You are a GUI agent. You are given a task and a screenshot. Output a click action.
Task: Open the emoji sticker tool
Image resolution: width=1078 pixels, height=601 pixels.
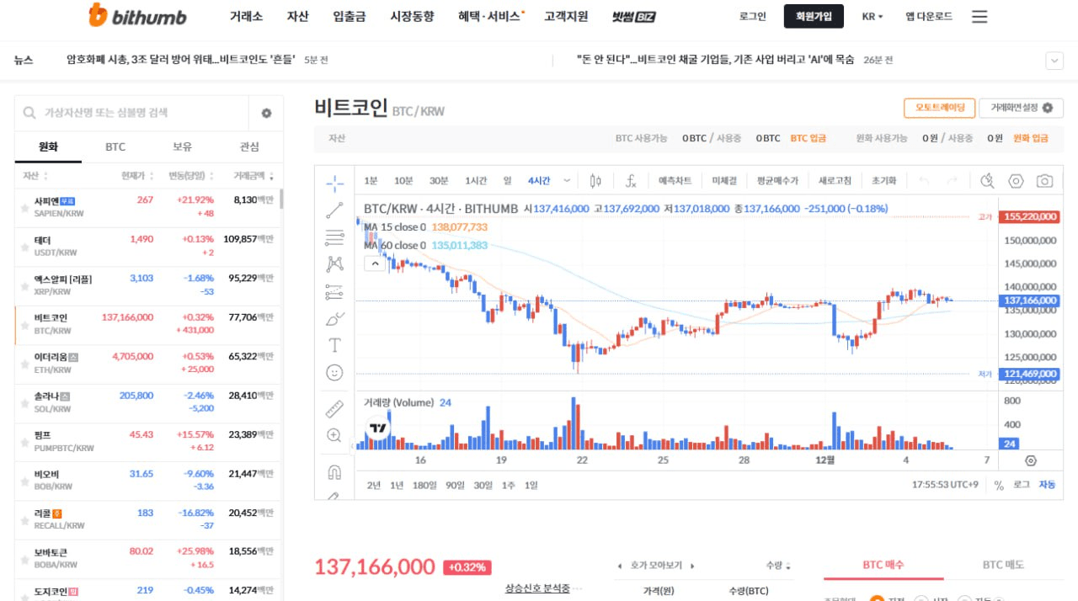[x=334, y=372]
